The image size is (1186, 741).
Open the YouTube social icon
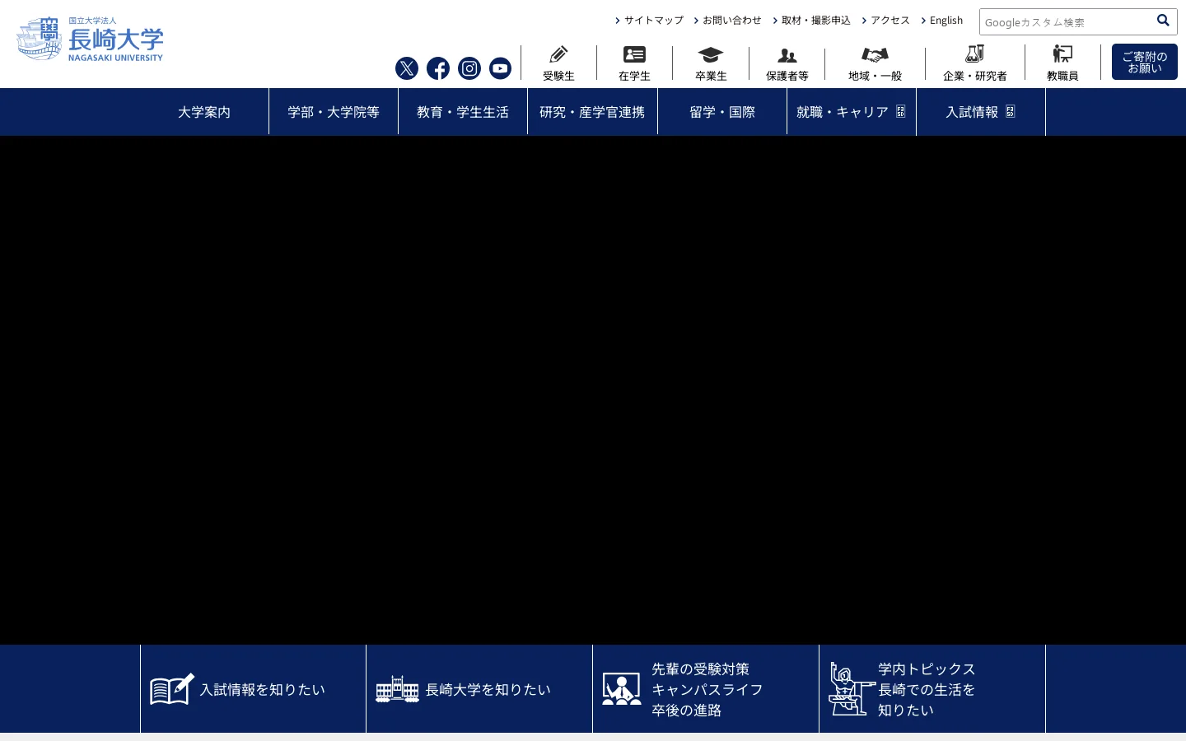pyautogui.click(x=500, y=68)
